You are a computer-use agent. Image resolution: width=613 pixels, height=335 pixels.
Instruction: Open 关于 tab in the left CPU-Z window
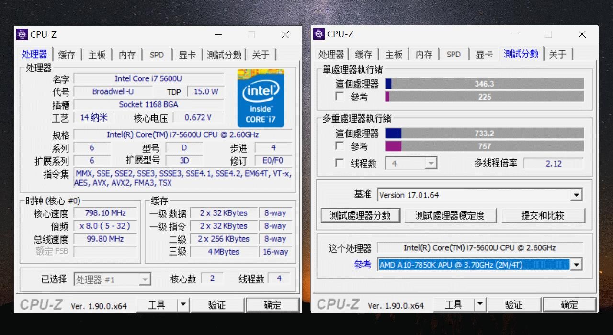tap(261, 55)
